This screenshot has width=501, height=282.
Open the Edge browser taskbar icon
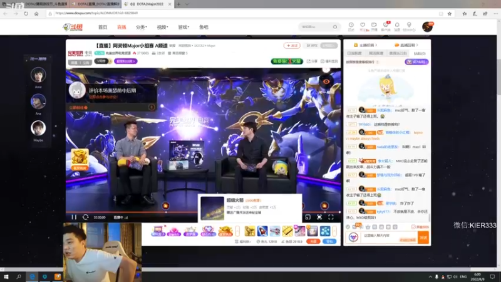(33, 276)
